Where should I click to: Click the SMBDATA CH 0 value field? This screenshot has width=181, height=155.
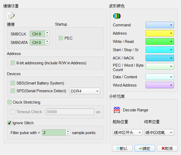[x=37, y=43]
